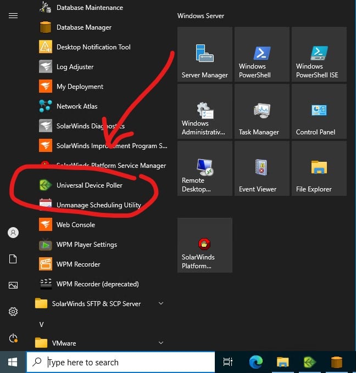Viewport: 356px width, 373px height.
Task: Open the Database Maintenance icon
Action: click(x=45, y=7)
